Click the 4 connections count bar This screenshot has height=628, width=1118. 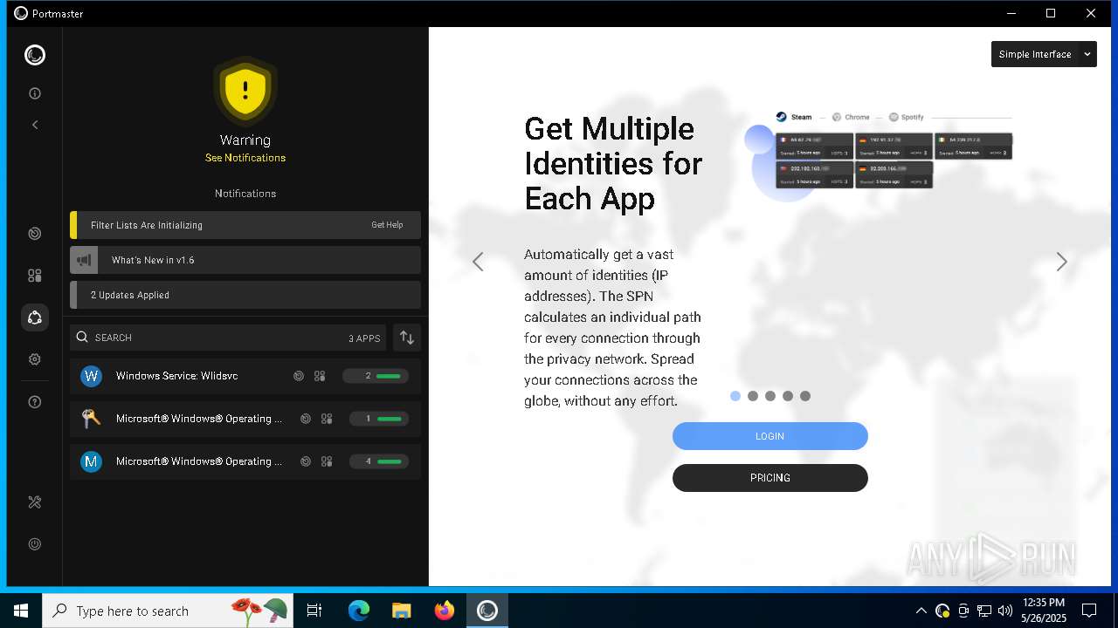379,461
